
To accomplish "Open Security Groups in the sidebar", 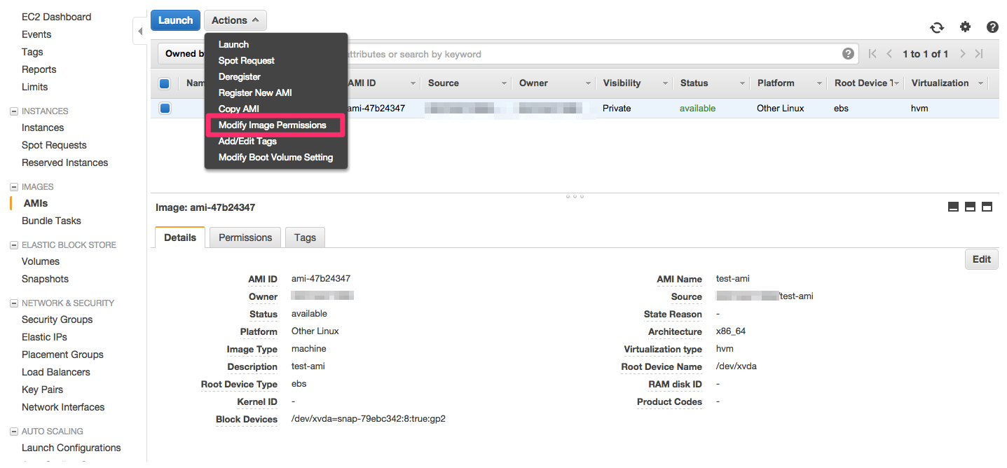I will click(57, 319).
